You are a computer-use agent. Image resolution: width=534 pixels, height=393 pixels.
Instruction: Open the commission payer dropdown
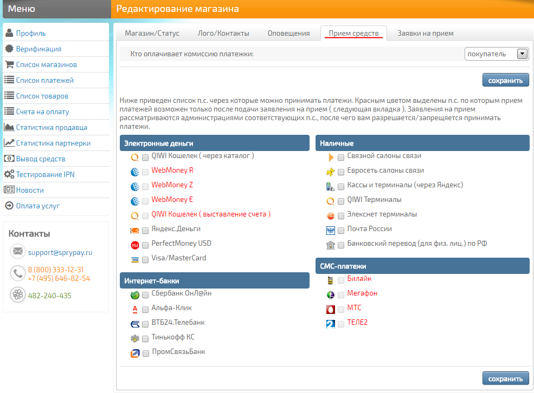(497, 54)
